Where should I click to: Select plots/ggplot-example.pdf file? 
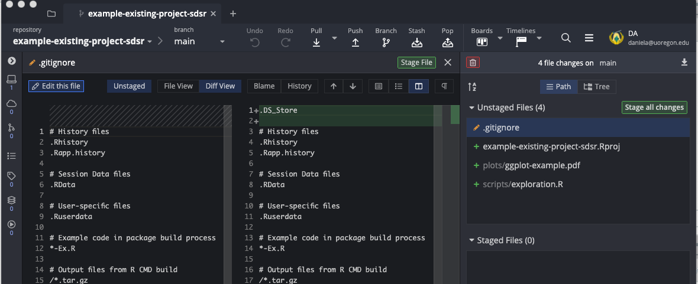point(578,165)
